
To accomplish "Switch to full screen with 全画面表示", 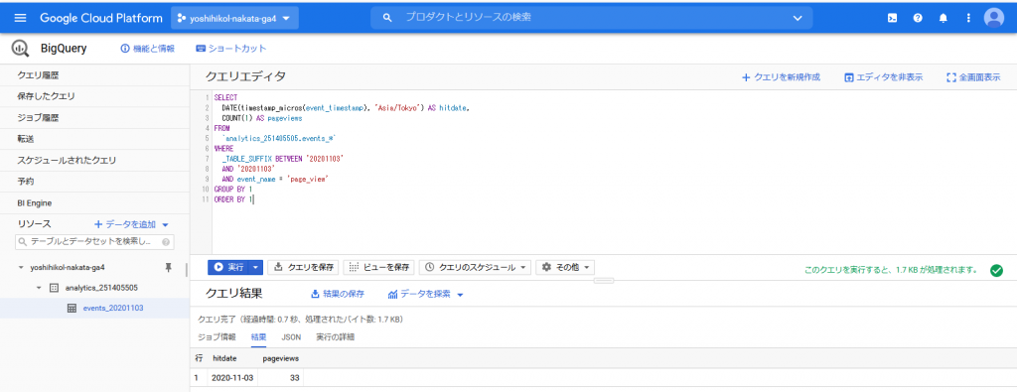I will 973,77.
